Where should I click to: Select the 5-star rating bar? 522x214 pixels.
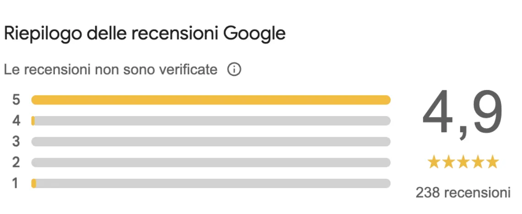[211, 100]
